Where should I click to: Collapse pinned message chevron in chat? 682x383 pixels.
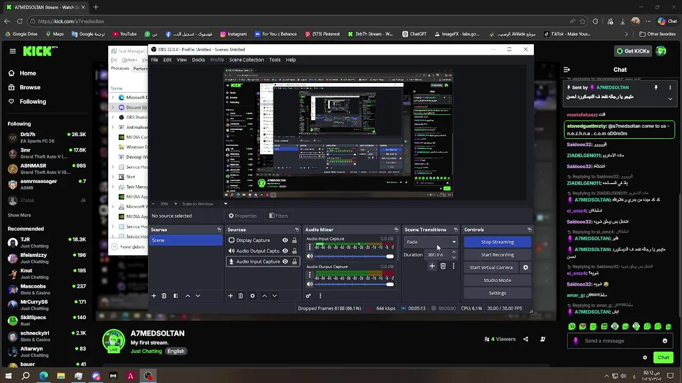point(670,99)
